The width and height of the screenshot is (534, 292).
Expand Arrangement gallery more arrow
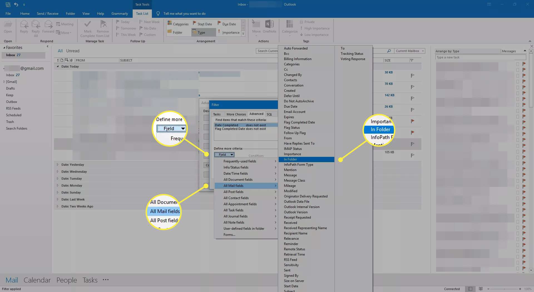pos(243,34)
